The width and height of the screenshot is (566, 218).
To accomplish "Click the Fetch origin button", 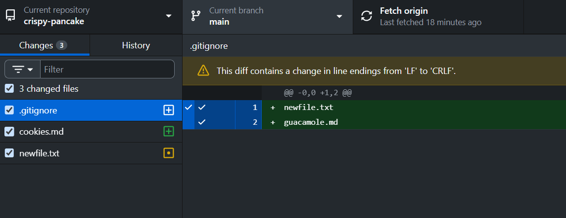I will (438, 17).
